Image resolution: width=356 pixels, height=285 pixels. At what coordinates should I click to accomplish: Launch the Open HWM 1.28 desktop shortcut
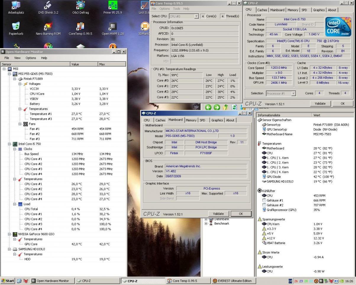click(x=113, y=29)
